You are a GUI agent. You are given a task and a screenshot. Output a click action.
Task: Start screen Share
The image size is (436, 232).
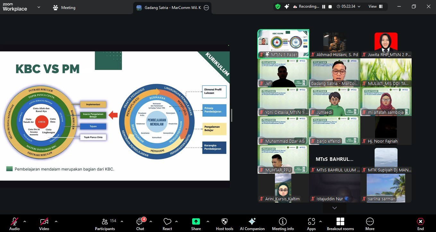196,224
